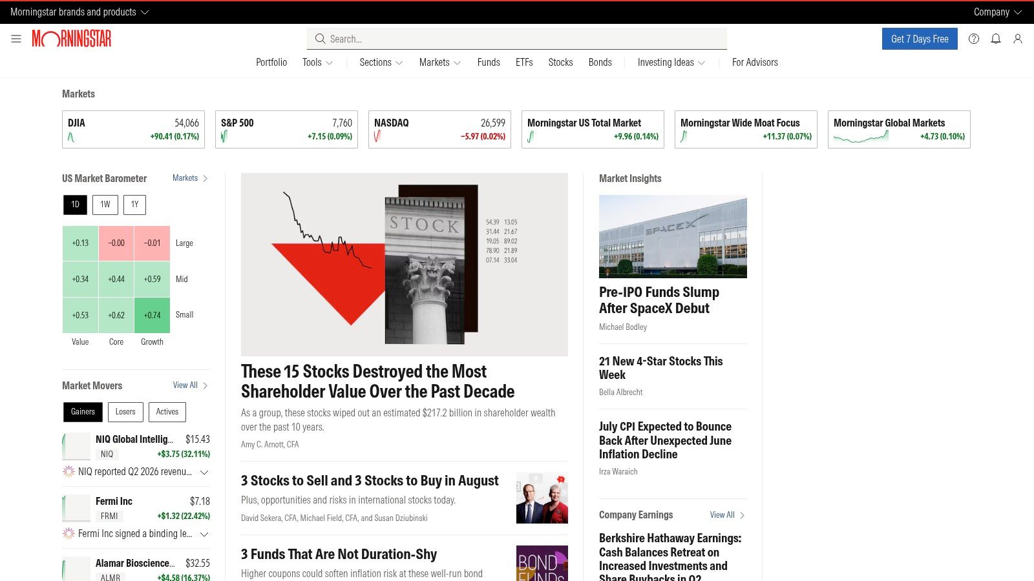Click the Large Value barometer cell +0.13

80,243
